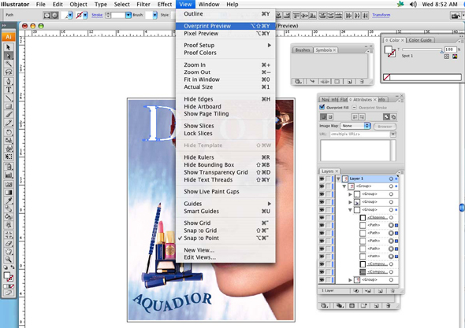This screenshot has height=328, width=465.
Task: Uncheck the Overprint Fill checkbox
Action: click(322, 107)
